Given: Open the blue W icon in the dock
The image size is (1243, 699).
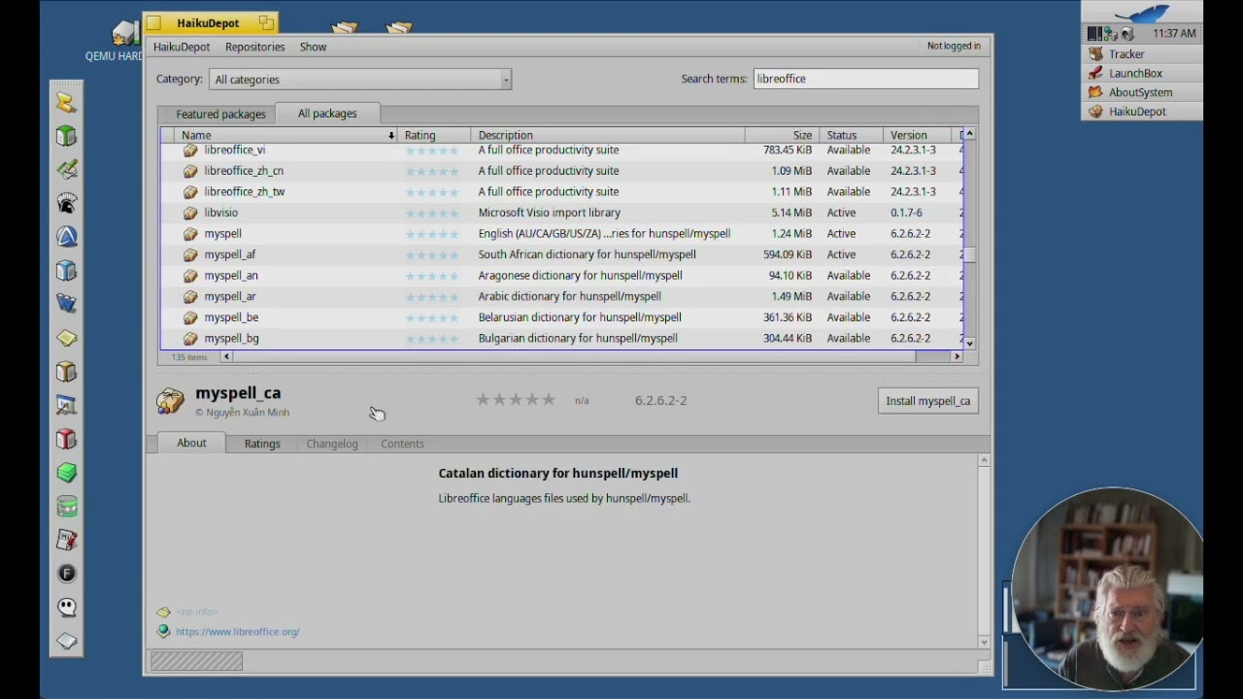Looking at the screenshot, I should tap(66, 304).
